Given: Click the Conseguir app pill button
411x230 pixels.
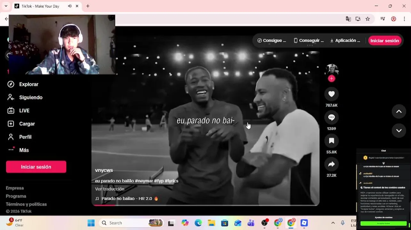Looking at the screenshot, I should 309,41.
